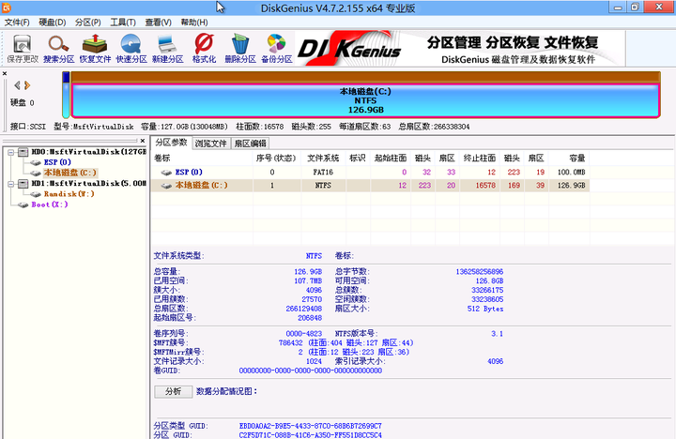The image size is (676, 439).
Task: Open the Quick Partition (快速分区) tool
Action: pos(131,49)
